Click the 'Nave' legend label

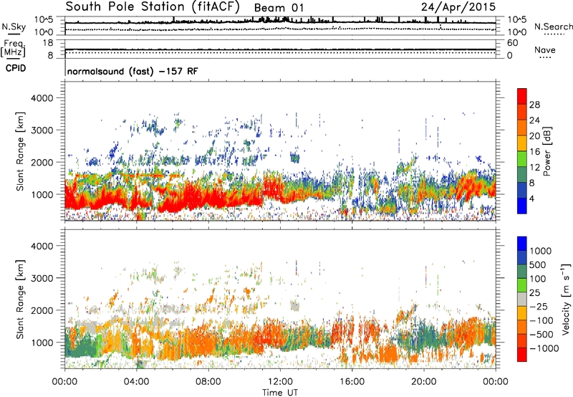click(545, 49)
